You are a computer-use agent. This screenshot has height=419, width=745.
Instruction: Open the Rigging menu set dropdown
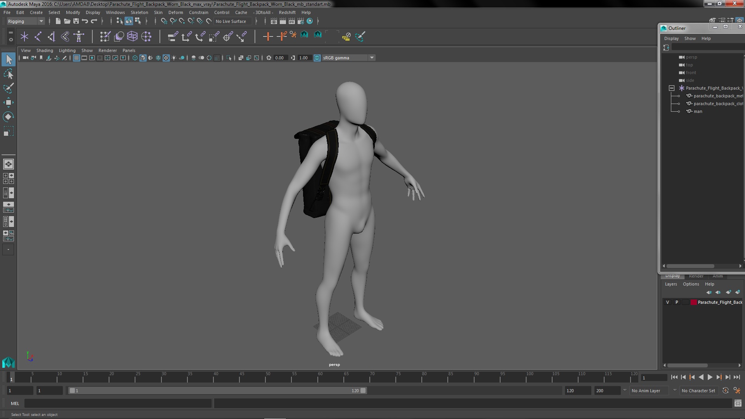pyautogui.click(x=26, y=21)
